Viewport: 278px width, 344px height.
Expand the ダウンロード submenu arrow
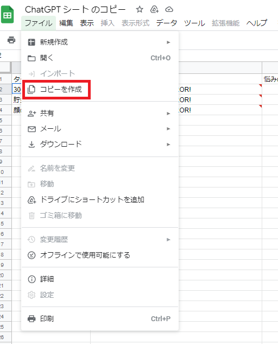pyautogui.click(x=168, y=145)
